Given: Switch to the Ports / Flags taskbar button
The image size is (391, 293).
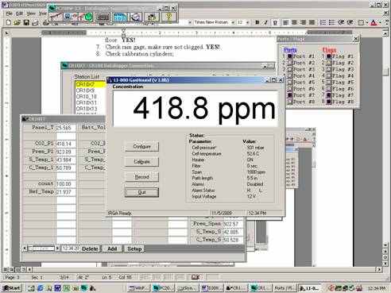Looking at the screenshot, I should click(285, 288).
